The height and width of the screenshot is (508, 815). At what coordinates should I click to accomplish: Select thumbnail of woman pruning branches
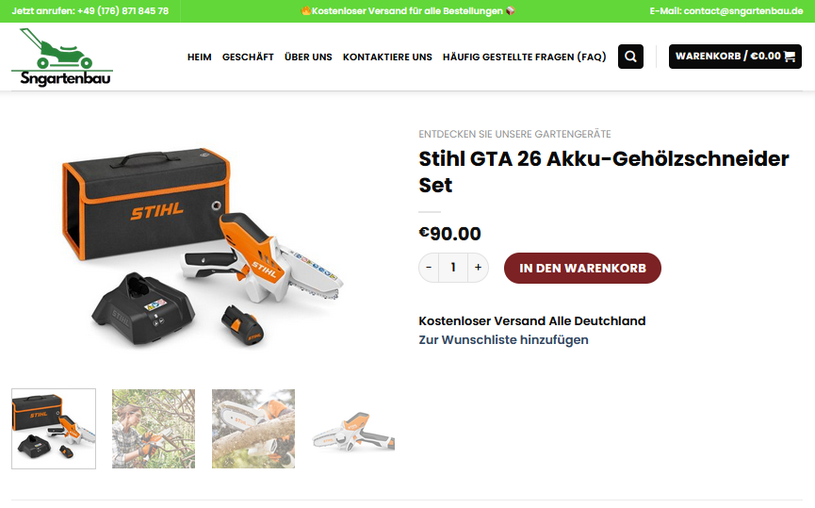click(x=154, y=429)
